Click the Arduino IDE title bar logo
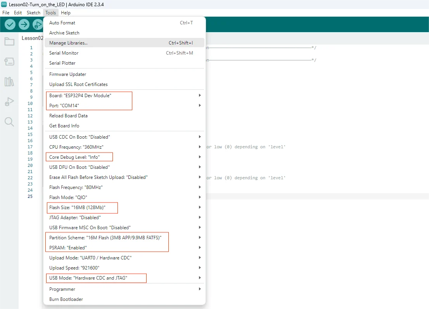 click(x=4, y=4)
